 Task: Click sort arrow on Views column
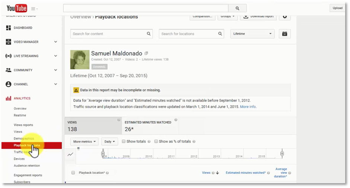218,173
